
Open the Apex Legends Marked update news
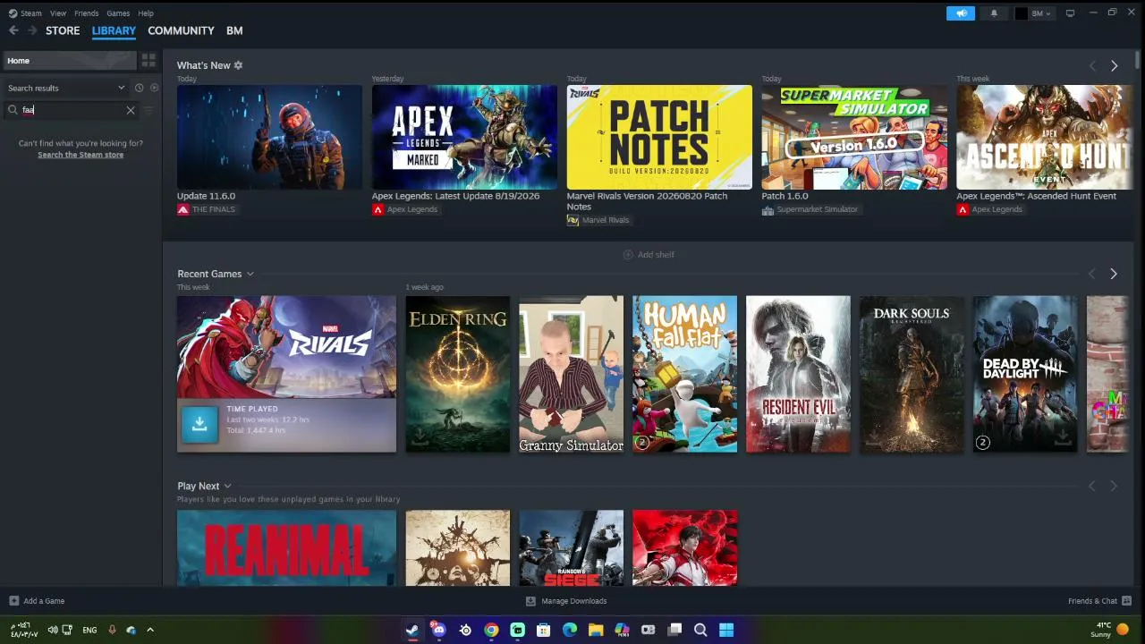(464, 137)
